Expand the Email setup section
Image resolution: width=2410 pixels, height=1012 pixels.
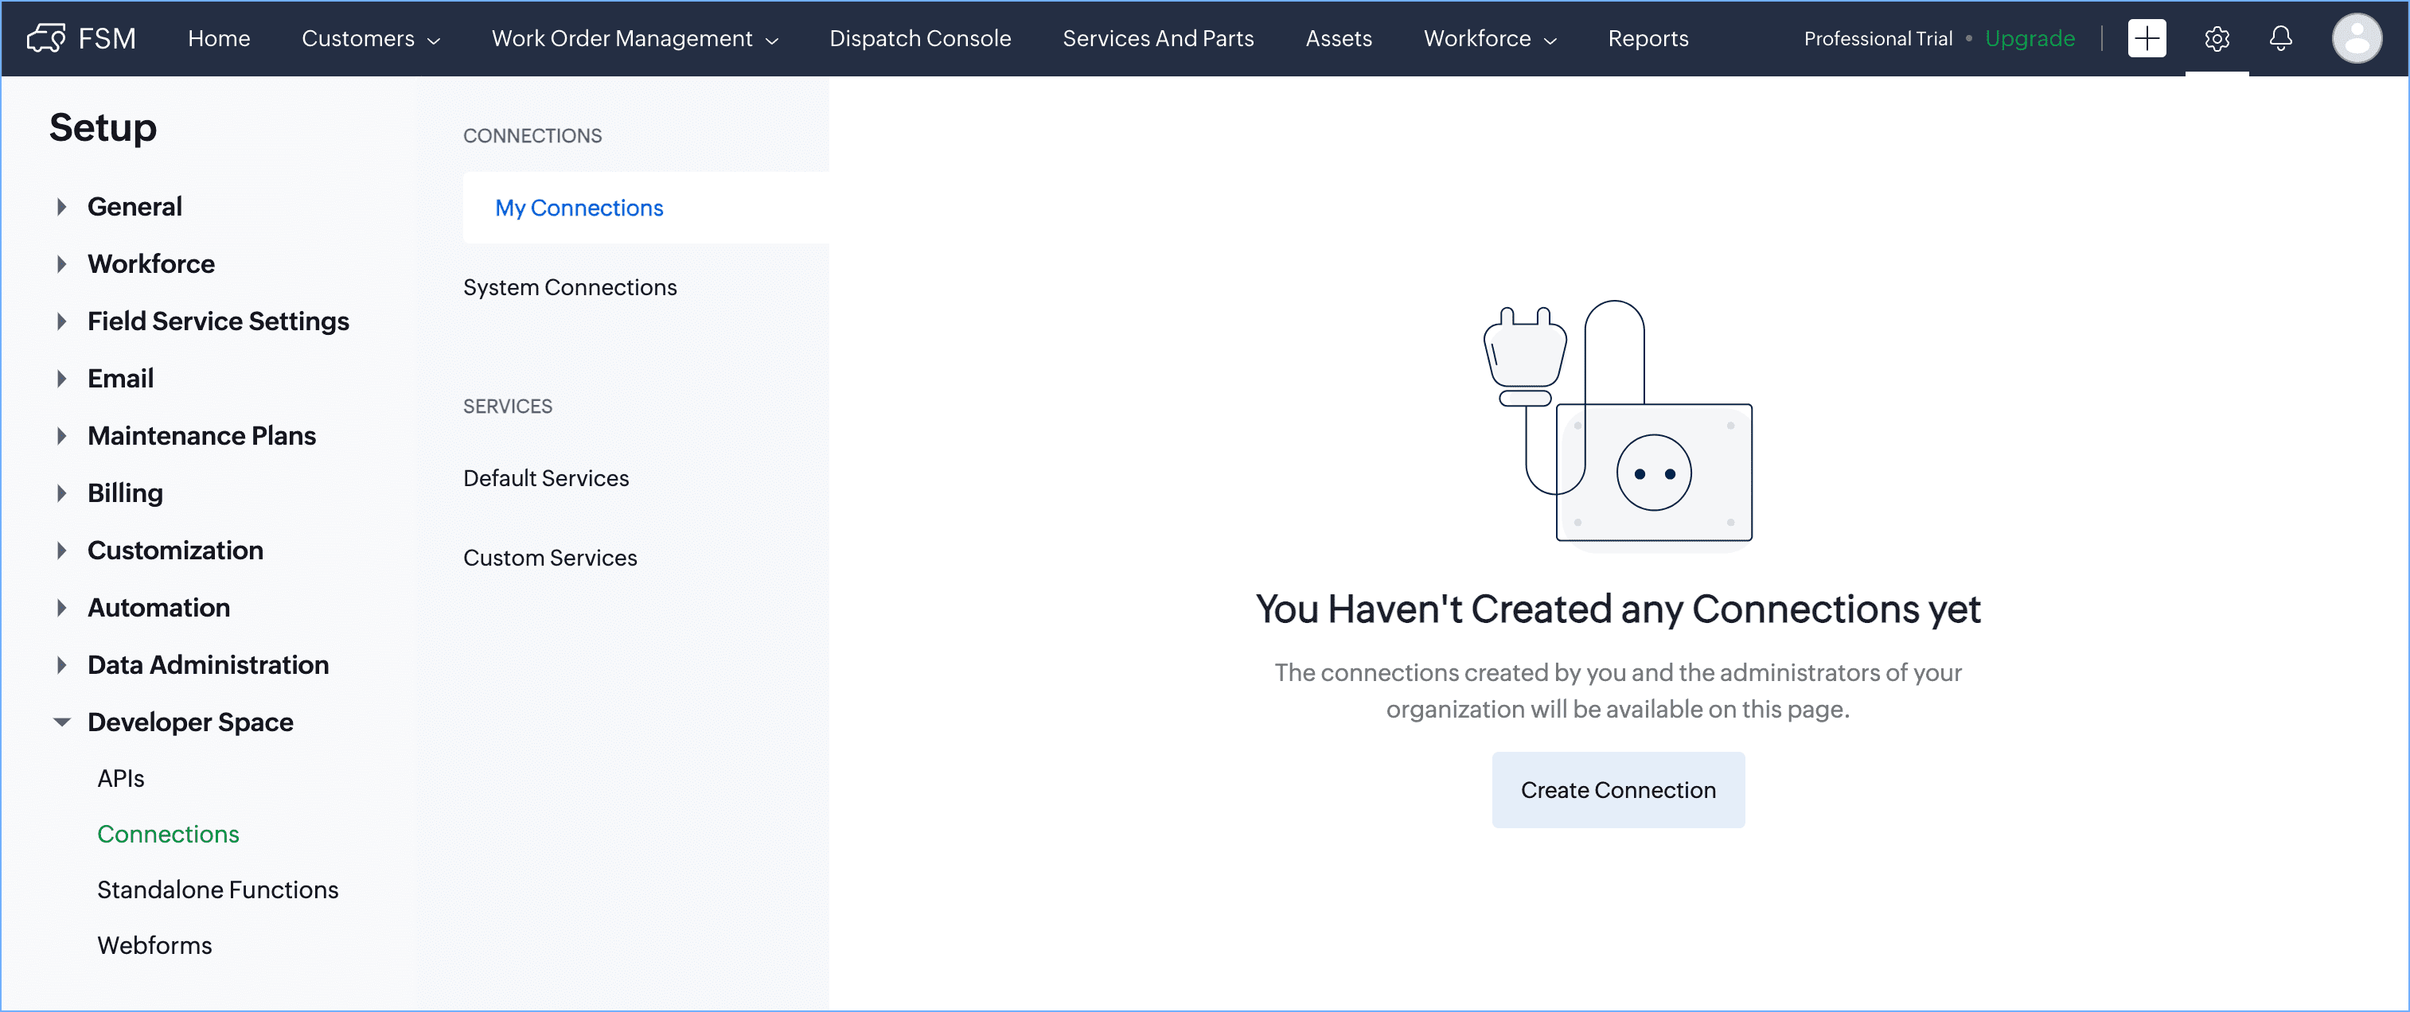(60, 378)
